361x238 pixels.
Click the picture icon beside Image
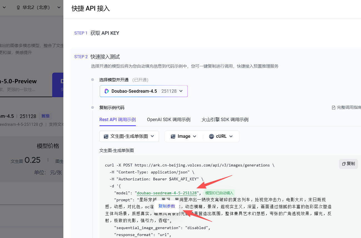[x=173, y=136]
